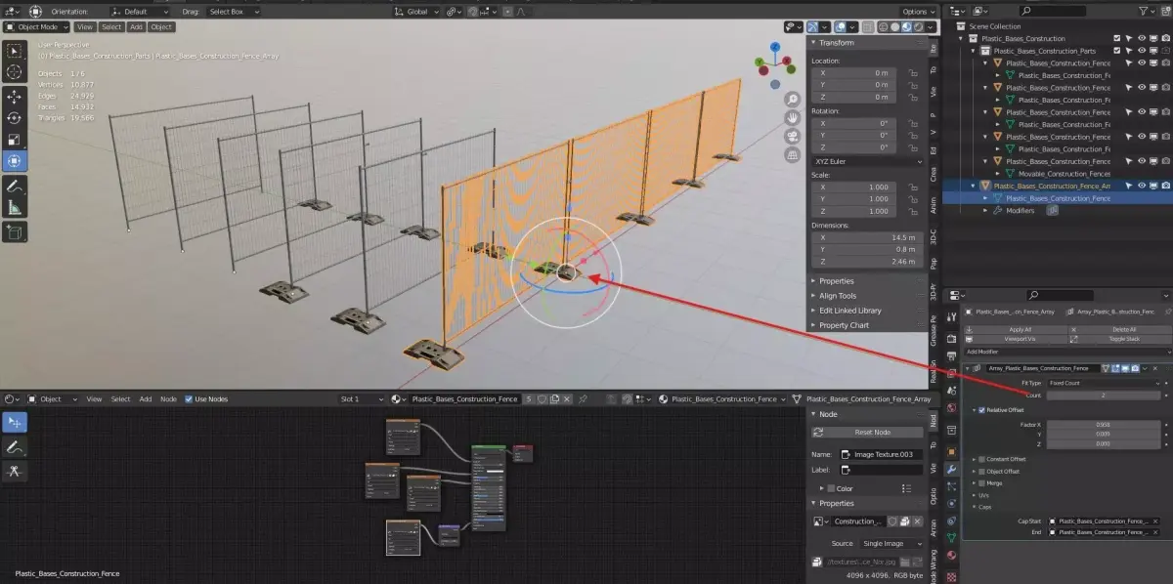
Task: Hide Plastic_Bases_Construction_Fence_Array in viewport via eye
Action: click(1142, 186)
